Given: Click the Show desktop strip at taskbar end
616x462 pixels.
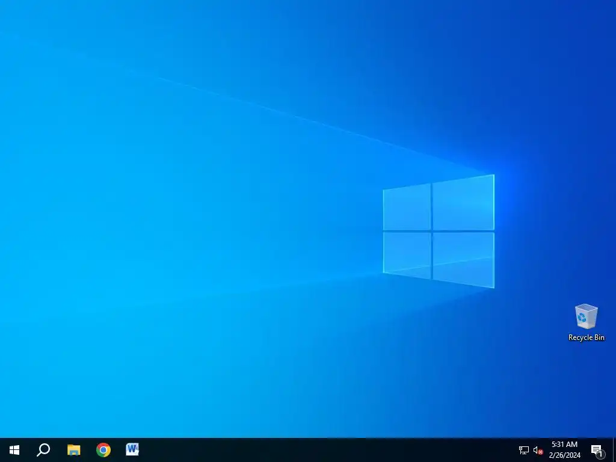Looking at the screenshot, I should pos(614,450).
